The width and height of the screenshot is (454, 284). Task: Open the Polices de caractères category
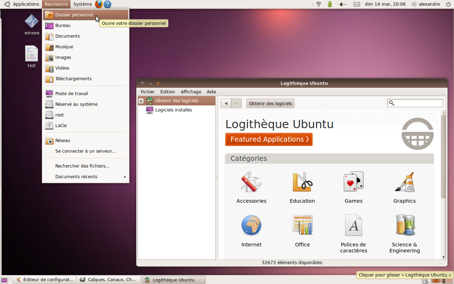tap(354, 234)
